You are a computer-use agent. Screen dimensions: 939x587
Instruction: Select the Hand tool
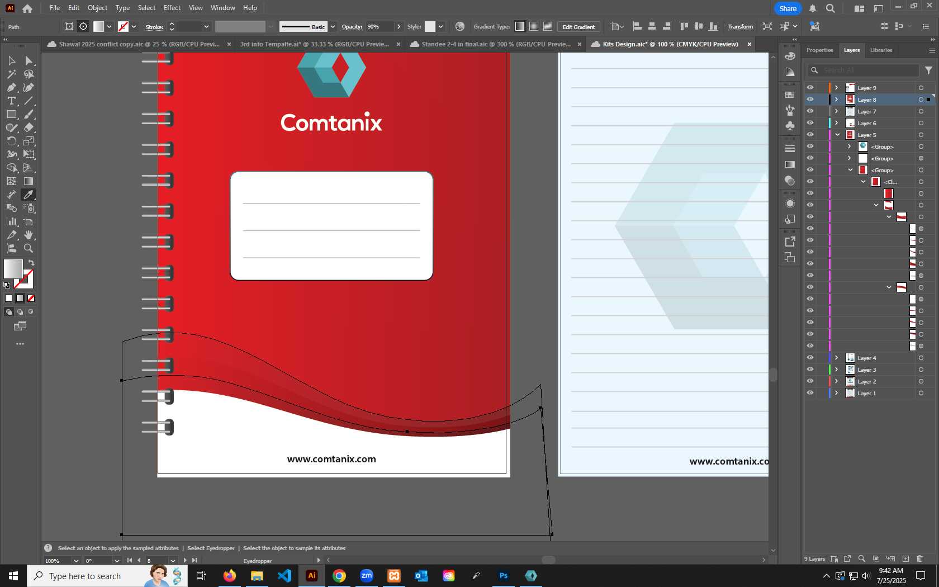tap(29, 235)
